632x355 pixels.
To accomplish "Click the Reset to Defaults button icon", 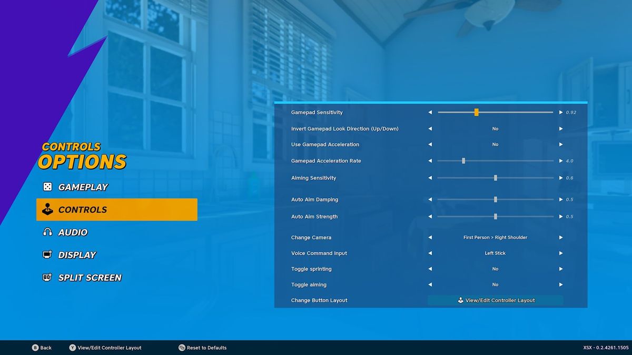I will point(182,348).
